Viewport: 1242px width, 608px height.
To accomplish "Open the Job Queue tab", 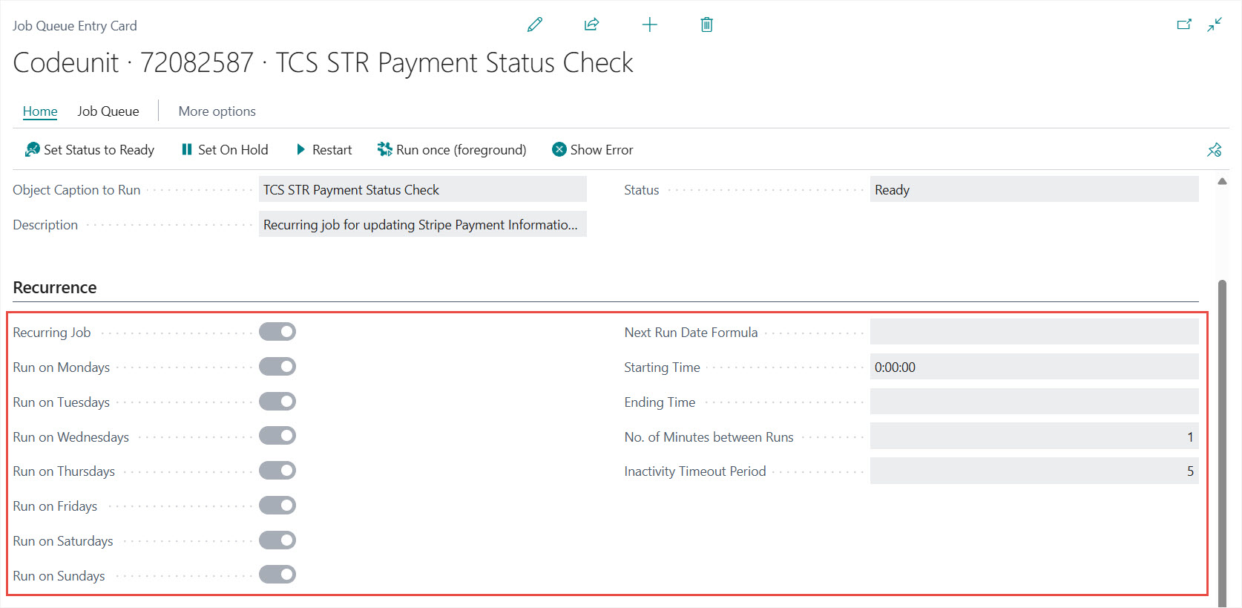I will pyautogui.click(x=108, y=111).
